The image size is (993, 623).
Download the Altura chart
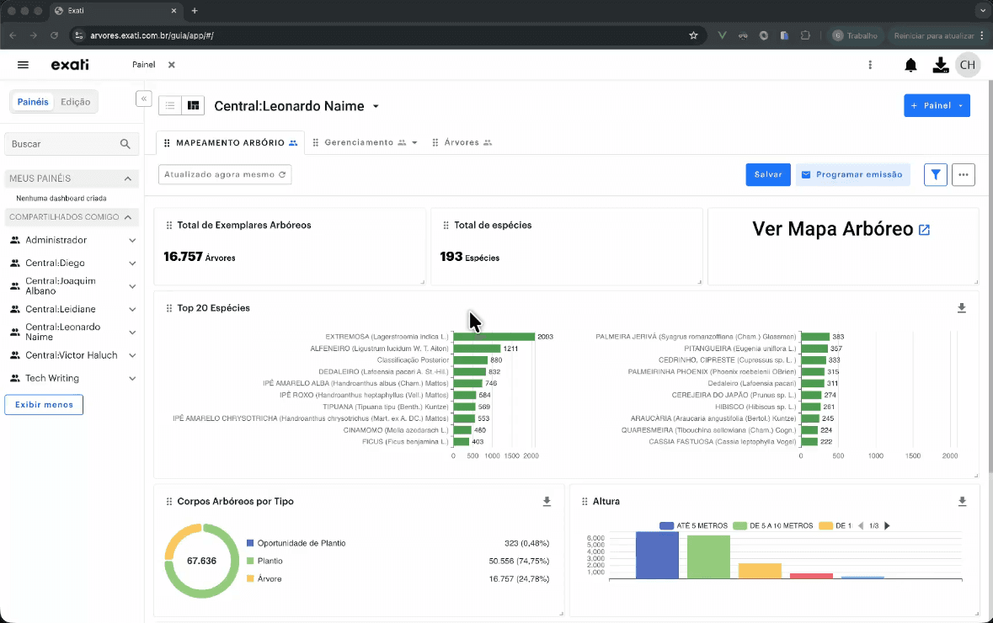(x=962, y=502)
